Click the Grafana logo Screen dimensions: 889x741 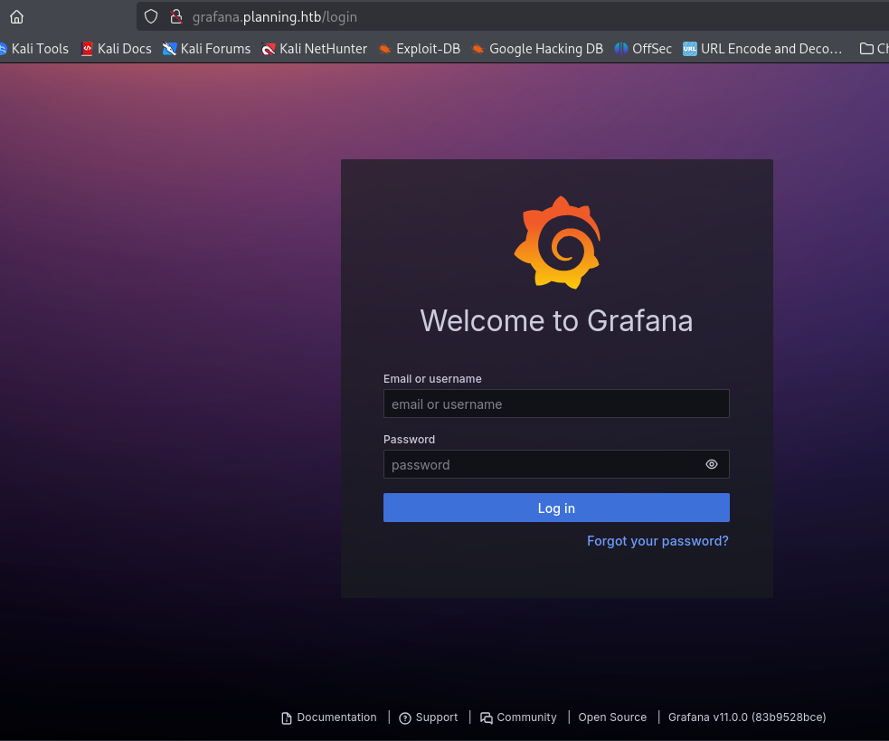(x=557, y=242)
